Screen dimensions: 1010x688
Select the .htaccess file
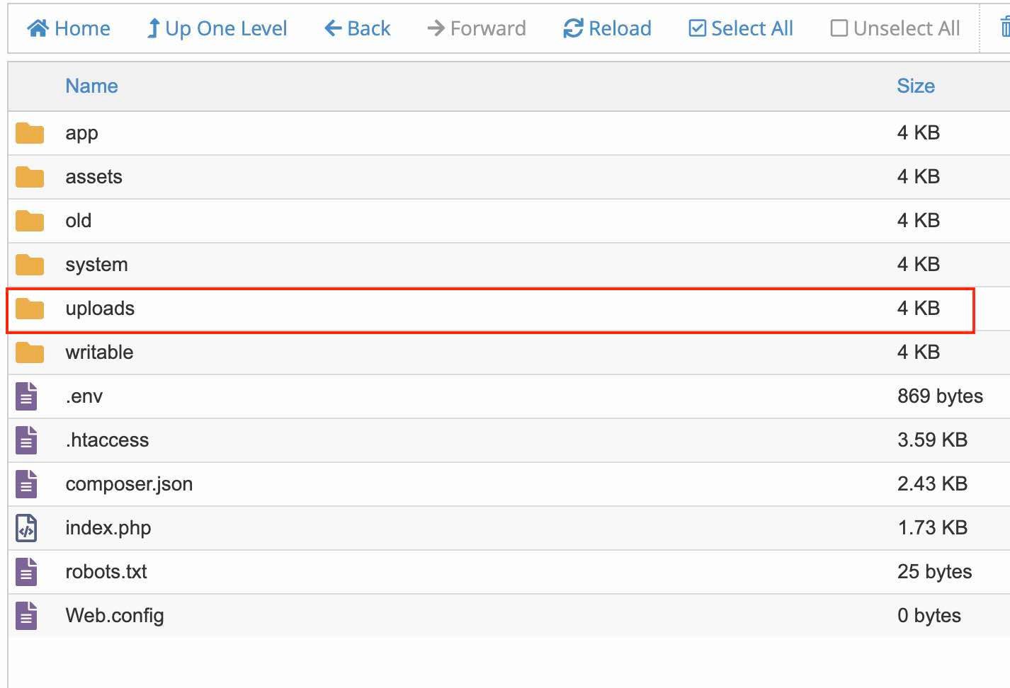pos(107,440)
